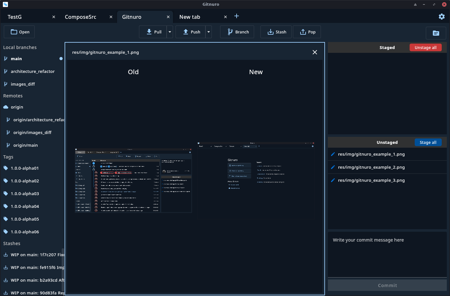Click tag icon beside 1.0.0-alpha06
Image resolution: width=450 pixels, height=296 pixels.
(x=5, y=232)
